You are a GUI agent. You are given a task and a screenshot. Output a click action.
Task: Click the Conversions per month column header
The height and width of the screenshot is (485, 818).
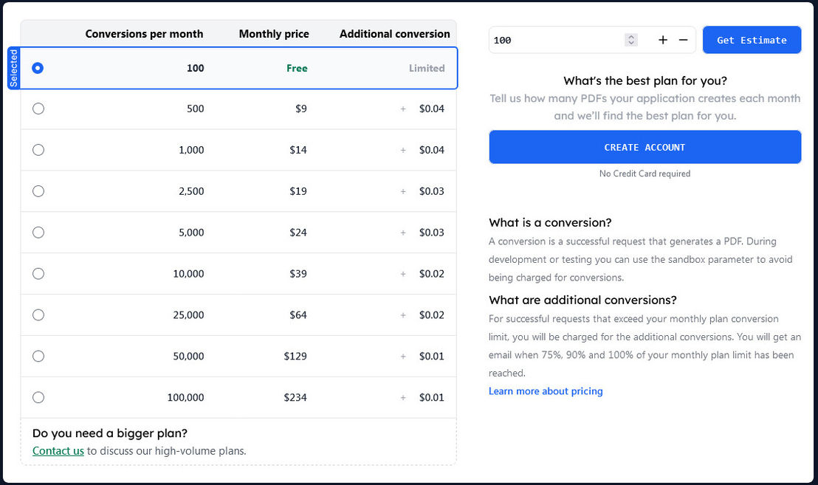click(144, 34)
